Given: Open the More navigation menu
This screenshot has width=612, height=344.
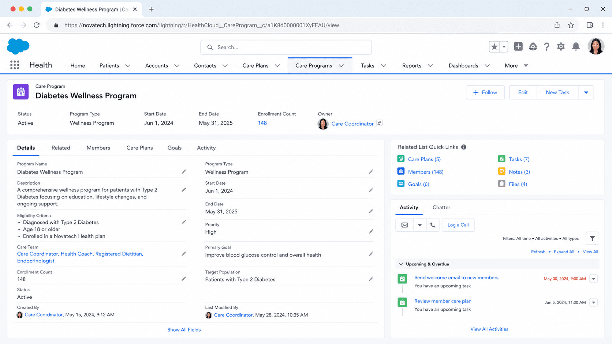Looking at the screenshot, I should 516,66.
